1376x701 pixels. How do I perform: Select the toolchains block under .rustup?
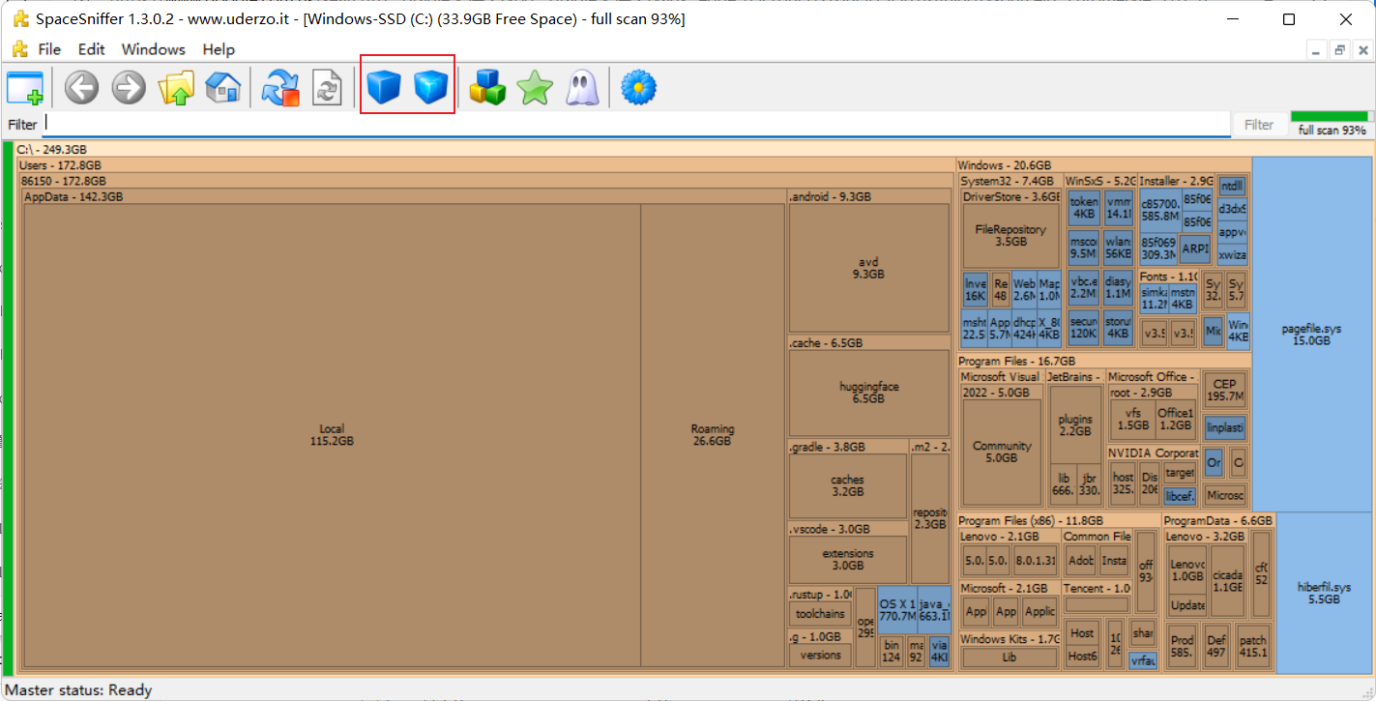[x=820, y=614]
